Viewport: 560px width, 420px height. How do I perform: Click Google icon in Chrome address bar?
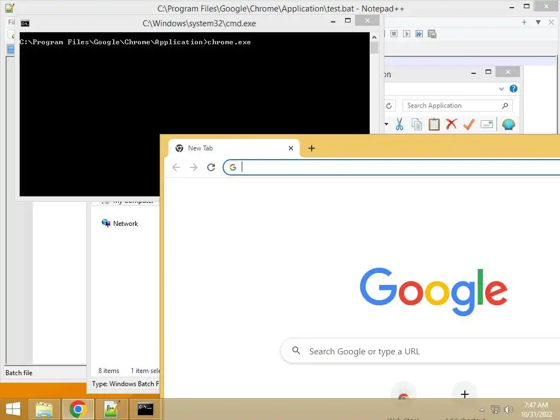coord(233,167)
